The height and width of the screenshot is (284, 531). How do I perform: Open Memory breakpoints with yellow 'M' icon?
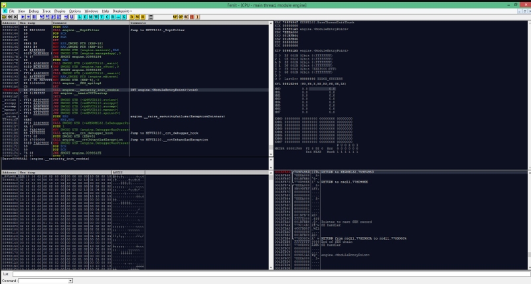point(137,17)
